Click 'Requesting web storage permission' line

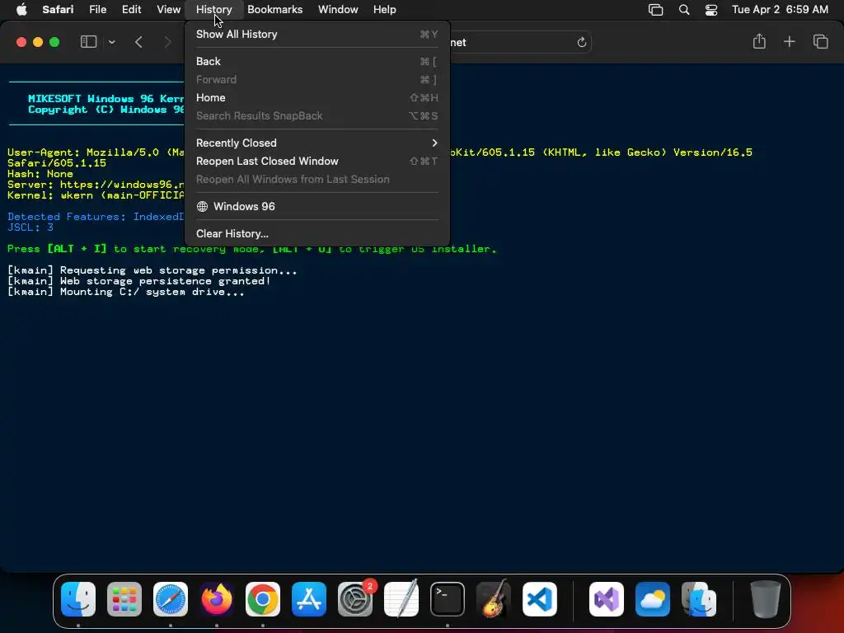point(152,270)
